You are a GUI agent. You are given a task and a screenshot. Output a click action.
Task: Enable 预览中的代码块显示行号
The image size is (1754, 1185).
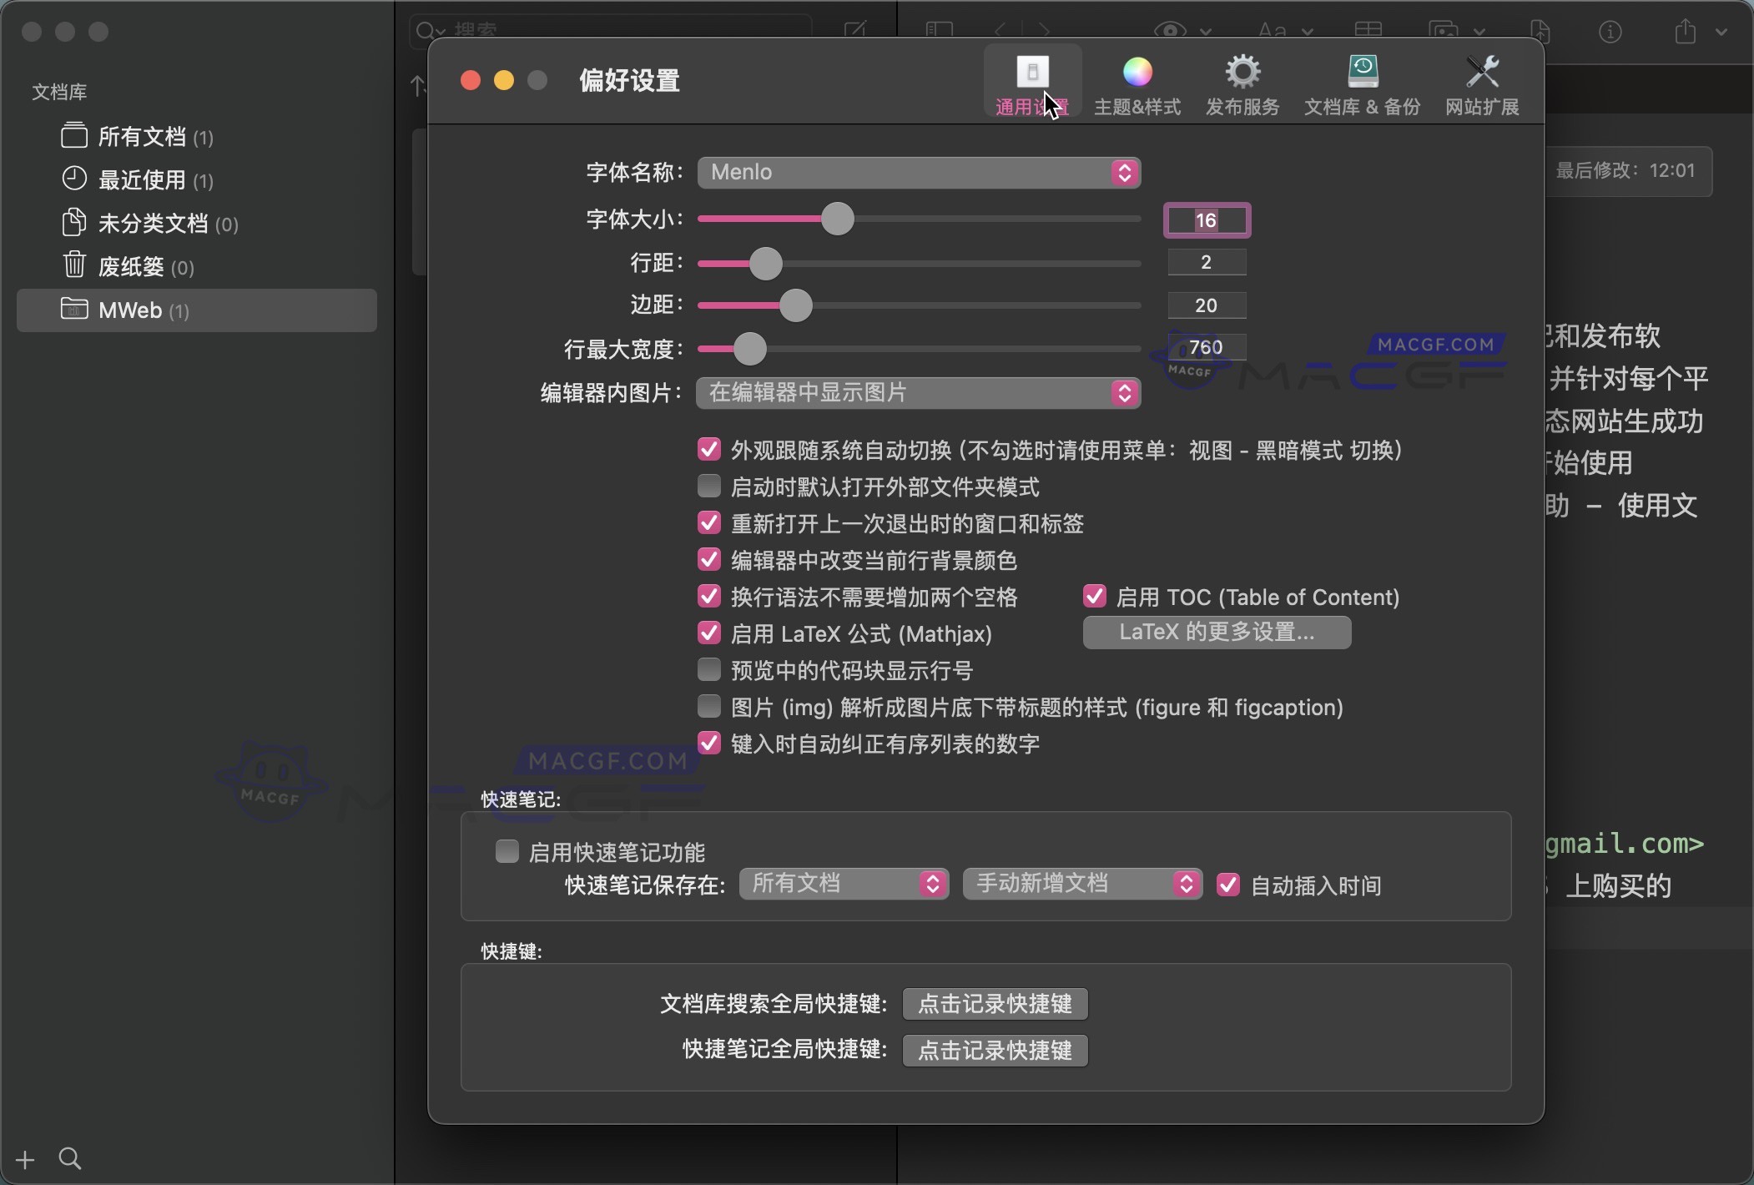[708, 668]
